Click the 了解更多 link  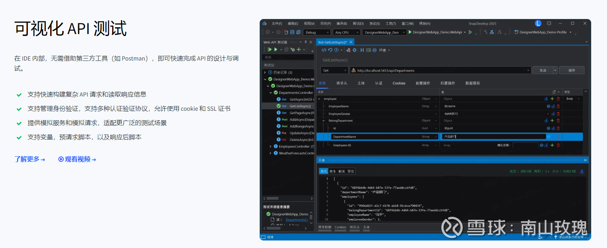coord(30,159)
